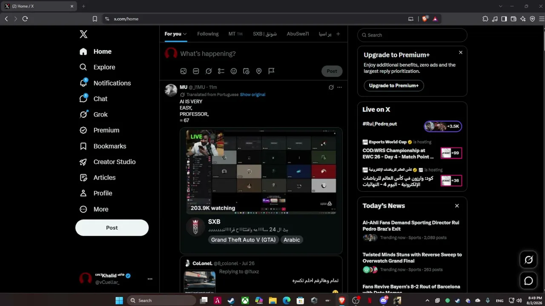Open the browser Extensions puzzle icon
The width and height of the screenshot is (545, 306).
[x=485, y=19]
